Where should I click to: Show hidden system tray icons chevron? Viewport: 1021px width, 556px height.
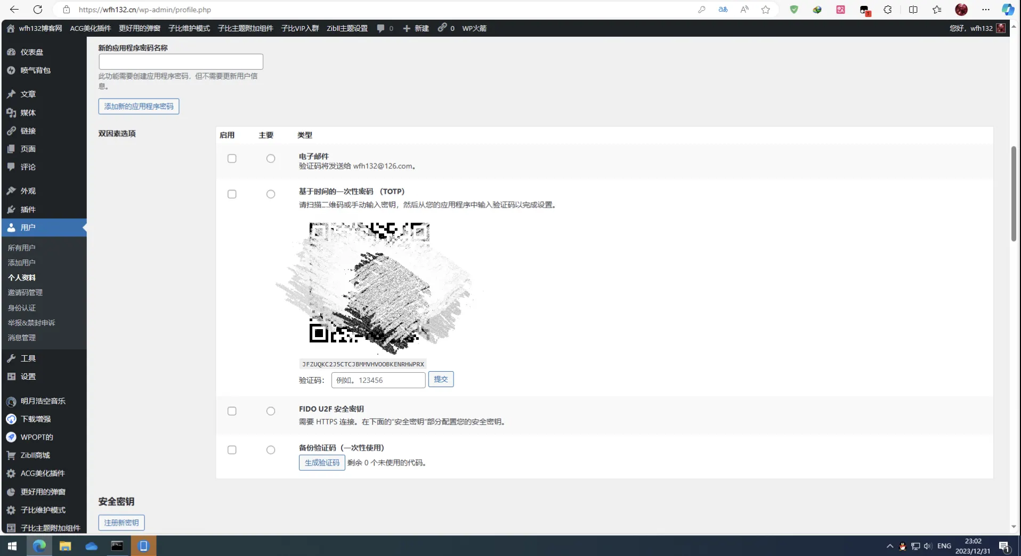click(890, 546)
